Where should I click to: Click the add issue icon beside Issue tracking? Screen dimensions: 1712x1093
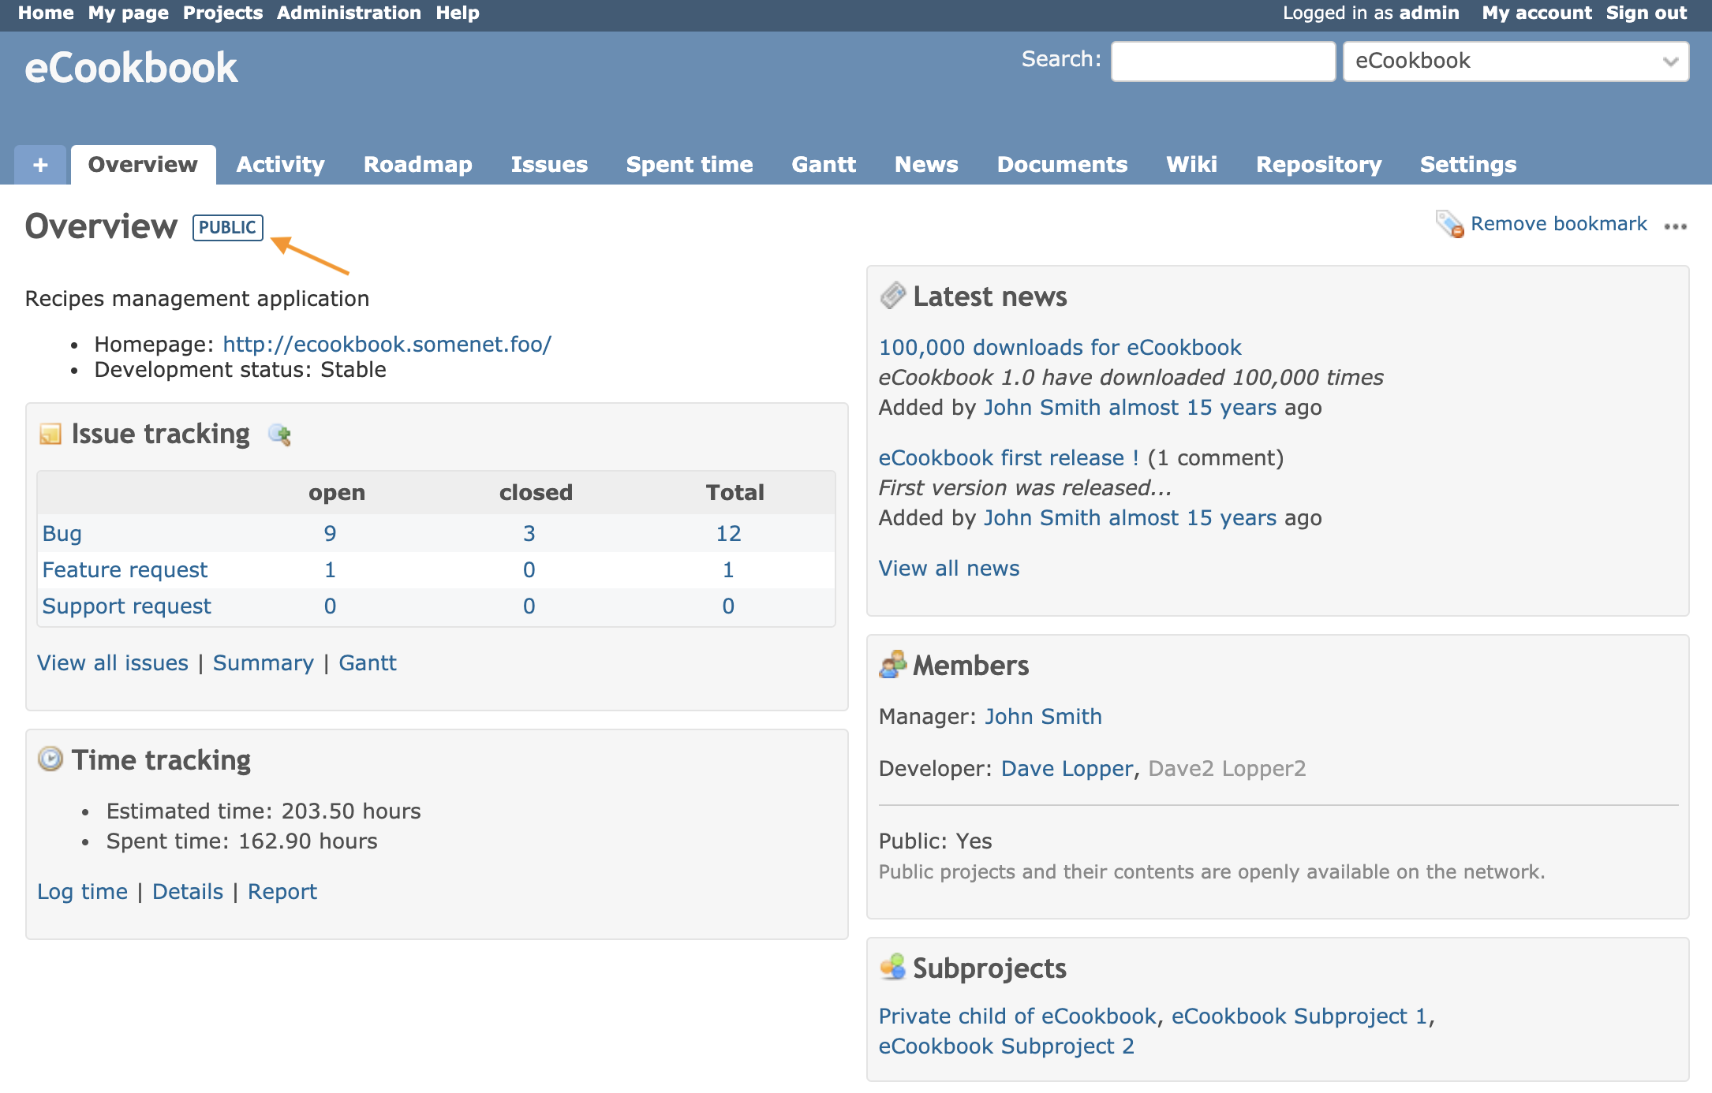[280, 435]
